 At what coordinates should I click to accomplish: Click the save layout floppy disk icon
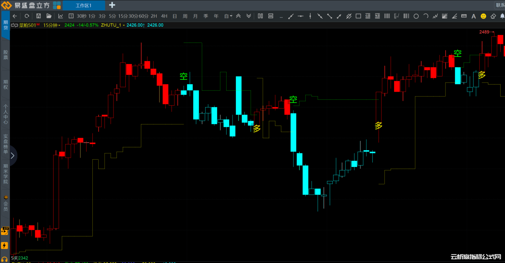[x=38, y=16]
